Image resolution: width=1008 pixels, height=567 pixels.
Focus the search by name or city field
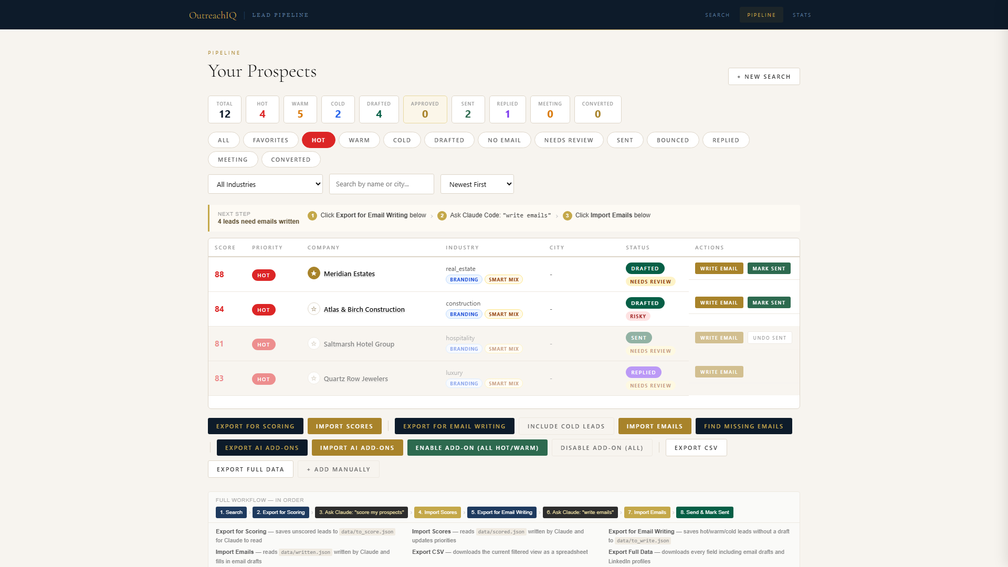click(x=381, y=184)
